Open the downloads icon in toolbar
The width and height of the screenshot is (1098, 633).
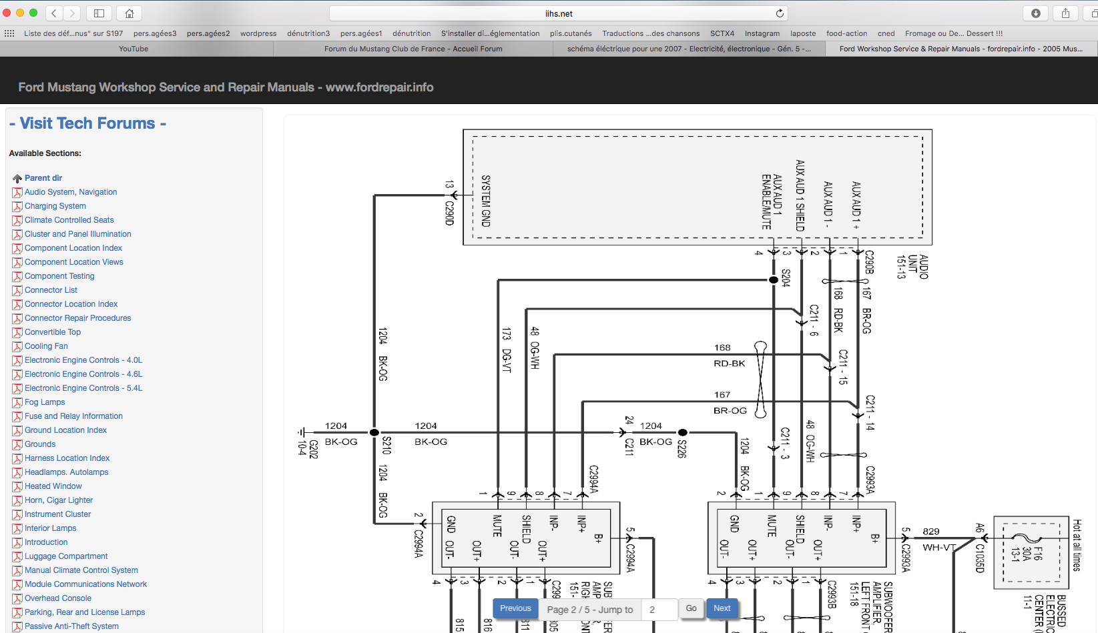pyautogui.click(x=1036, y=13)
